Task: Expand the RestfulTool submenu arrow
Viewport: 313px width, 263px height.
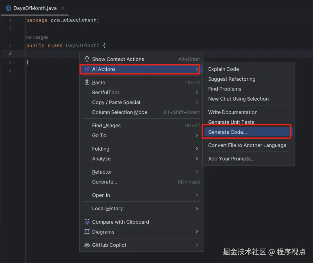Action: coord(196,92)
